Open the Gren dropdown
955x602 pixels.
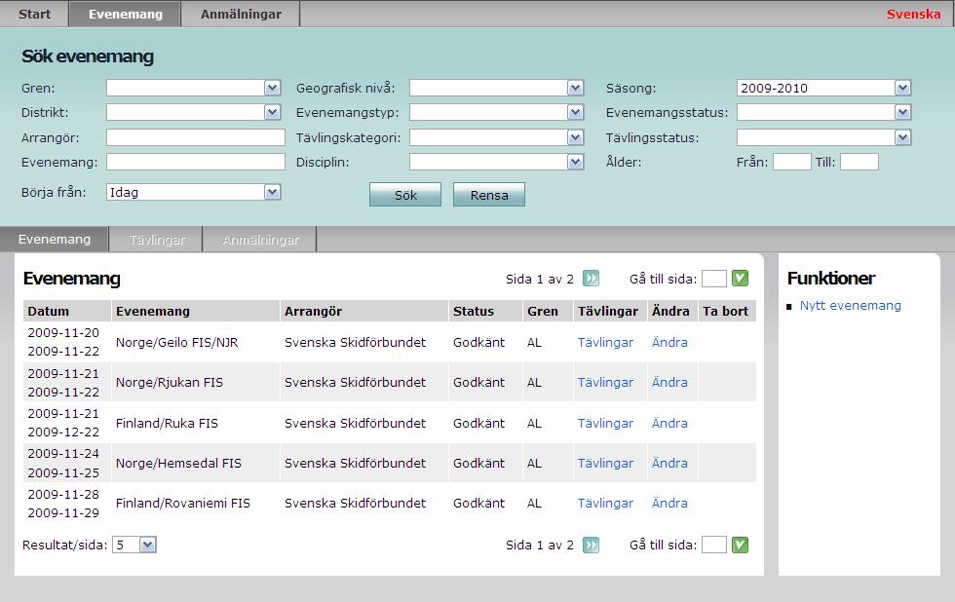[193, 88]
